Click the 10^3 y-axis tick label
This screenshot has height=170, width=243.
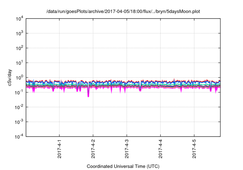coord(20,33)
